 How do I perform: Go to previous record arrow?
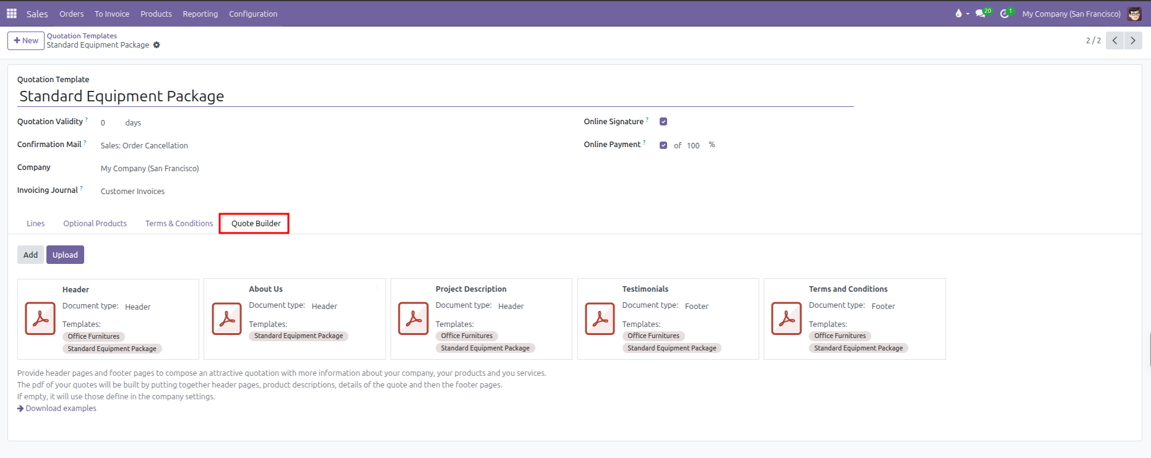1114,41
